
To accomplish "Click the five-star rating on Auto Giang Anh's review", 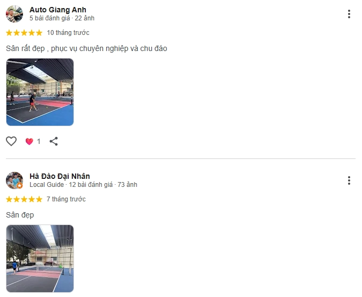I will [x=24, y=33].
